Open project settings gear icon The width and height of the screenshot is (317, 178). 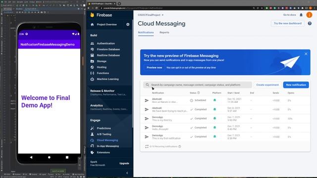(x=128, y=24)
